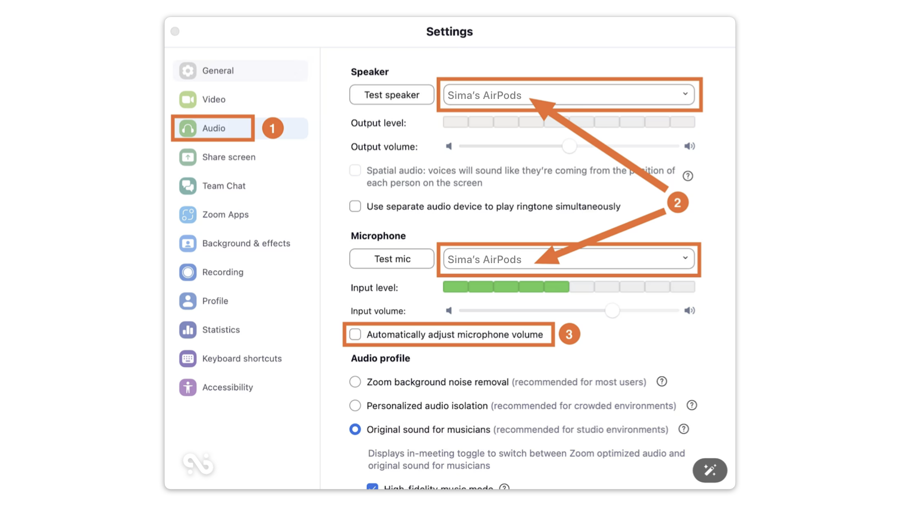Open Keyboard shortcuts settings

click(x=241, y=359)
